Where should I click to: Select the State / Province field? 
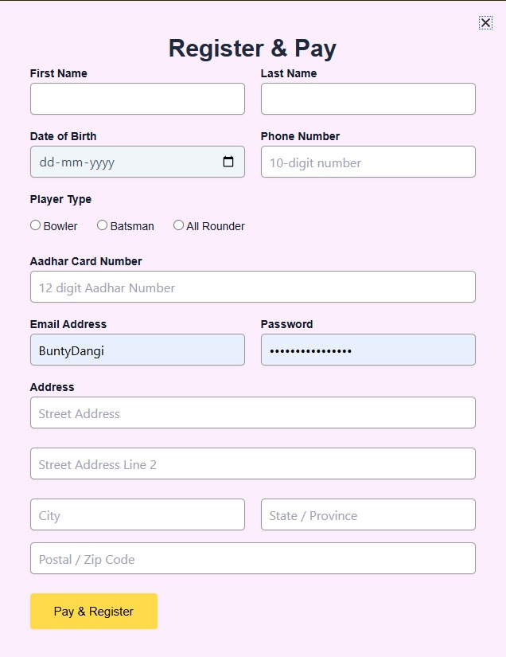(x=368, y=514)
